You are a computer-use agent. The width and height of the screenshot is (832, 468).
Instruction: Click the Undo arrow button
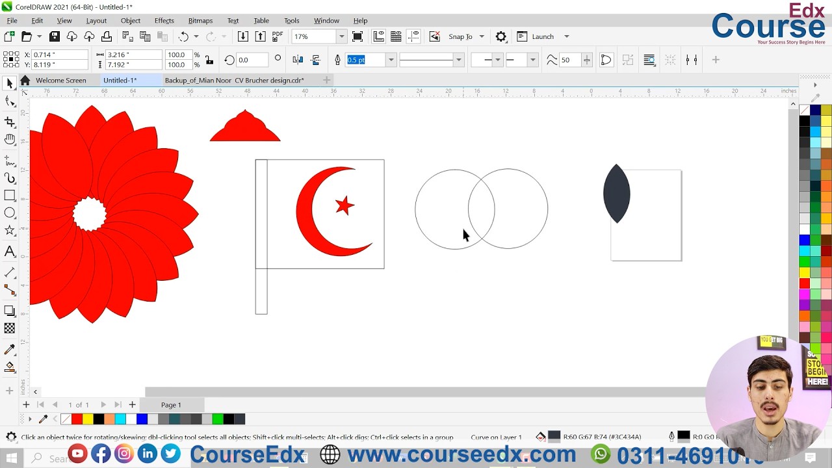click(183, 36)
